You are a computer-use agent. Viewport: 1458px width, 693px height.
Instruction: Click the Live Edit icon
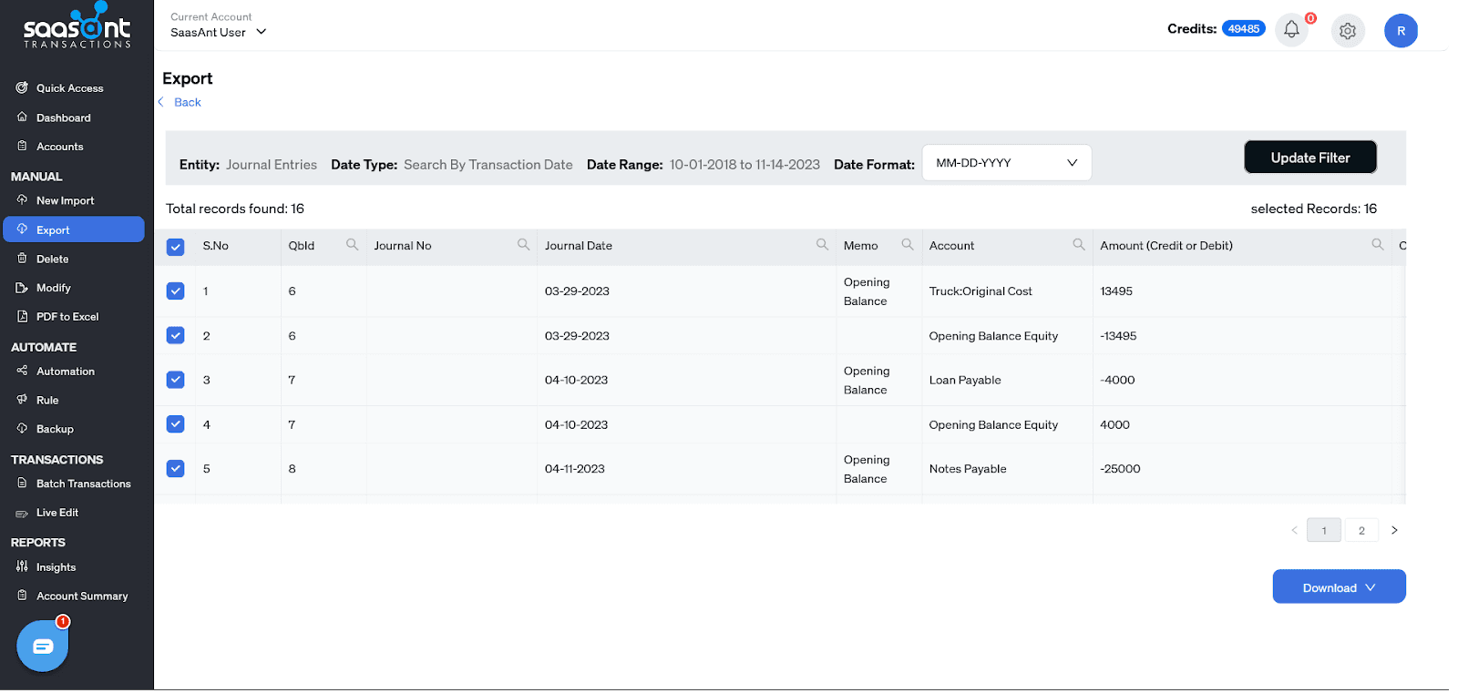tap(22, 514)
